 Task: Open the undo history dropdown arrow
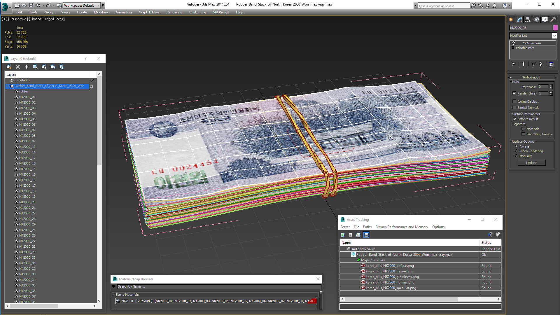pos(43,5)
